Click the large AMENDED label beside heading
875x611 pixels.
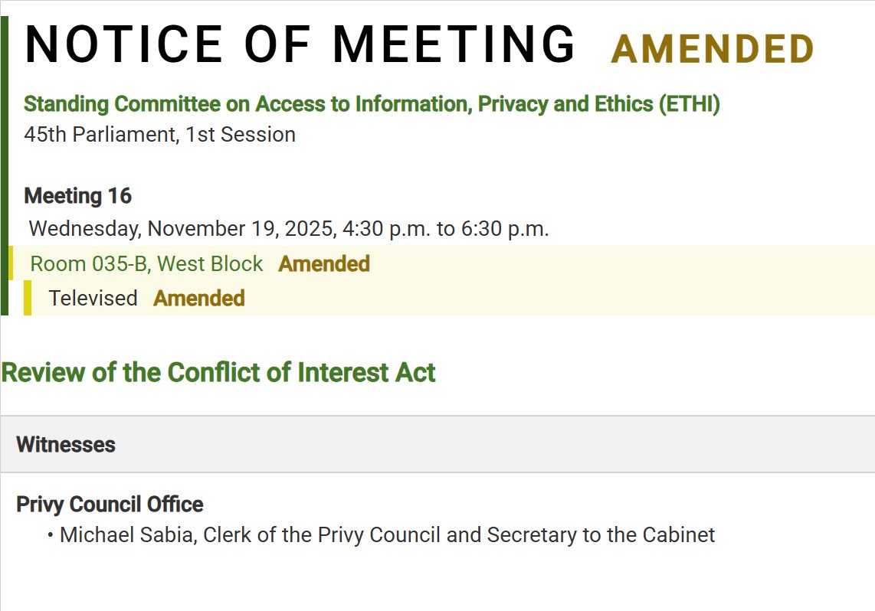point(712,50)
